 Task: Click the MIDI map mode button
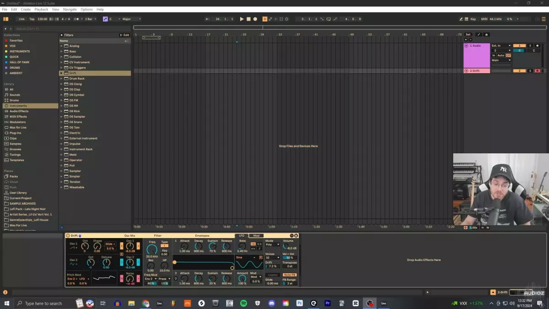click(x=484, y=19)
